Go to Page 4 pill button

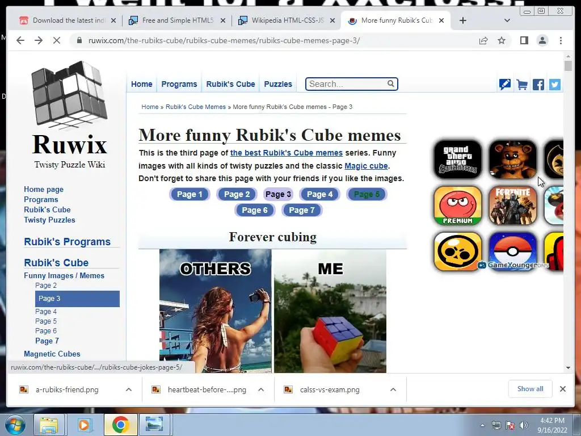[x=320, y=194]
